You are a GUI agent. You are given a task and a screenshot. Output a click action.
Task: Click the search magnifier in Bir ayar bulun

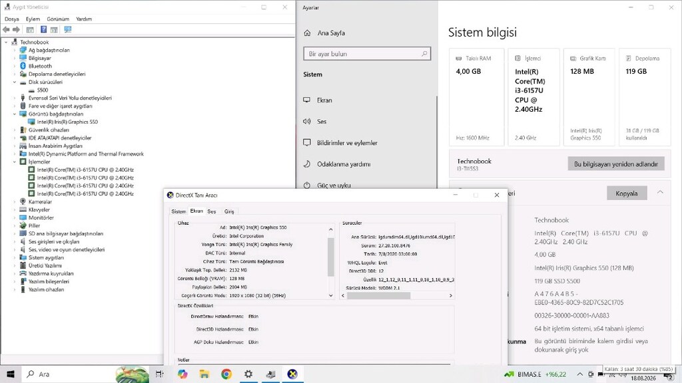(424, 53)
